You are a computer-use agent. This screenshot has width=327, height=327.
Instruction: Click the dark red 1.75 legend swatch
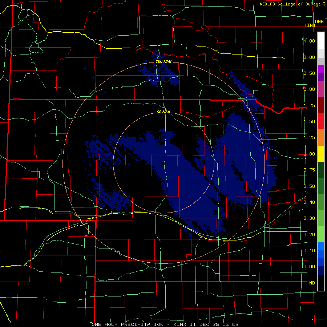(x=321, y=105)
